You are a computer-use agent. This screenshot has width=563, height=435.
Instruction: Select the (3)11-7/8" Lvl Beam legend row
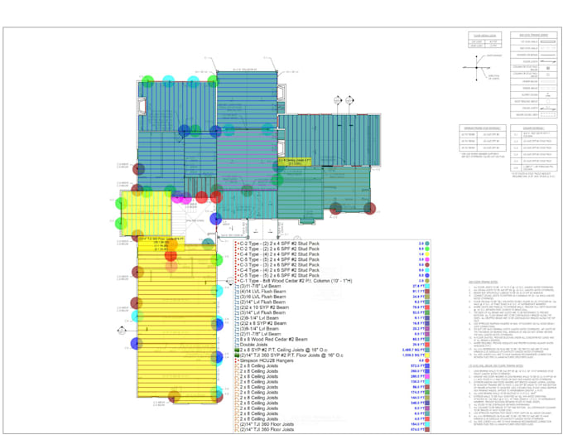[332, 287]
